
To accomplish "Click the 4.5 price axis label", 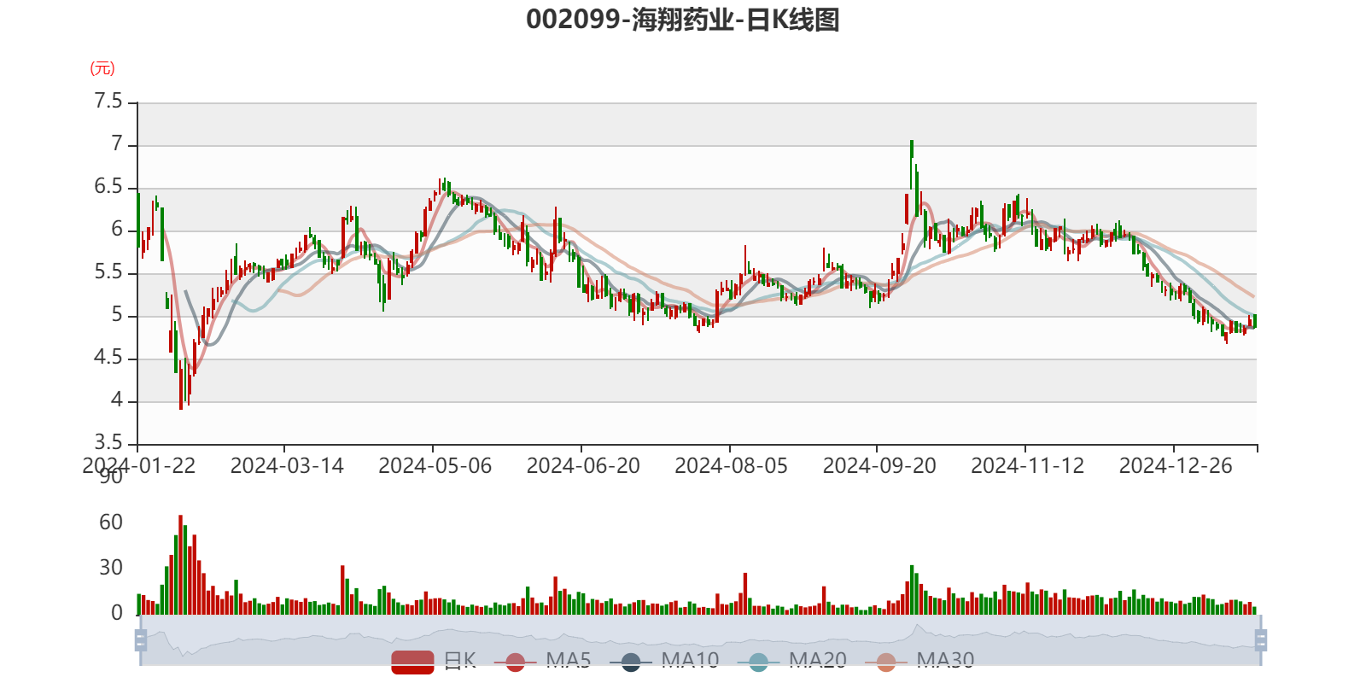I will (108, 358).
